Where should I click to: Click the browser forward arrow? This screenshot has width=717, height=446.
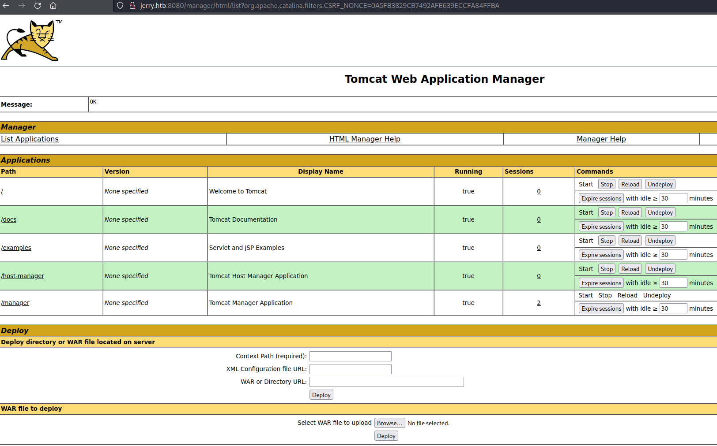pos(22,6)
